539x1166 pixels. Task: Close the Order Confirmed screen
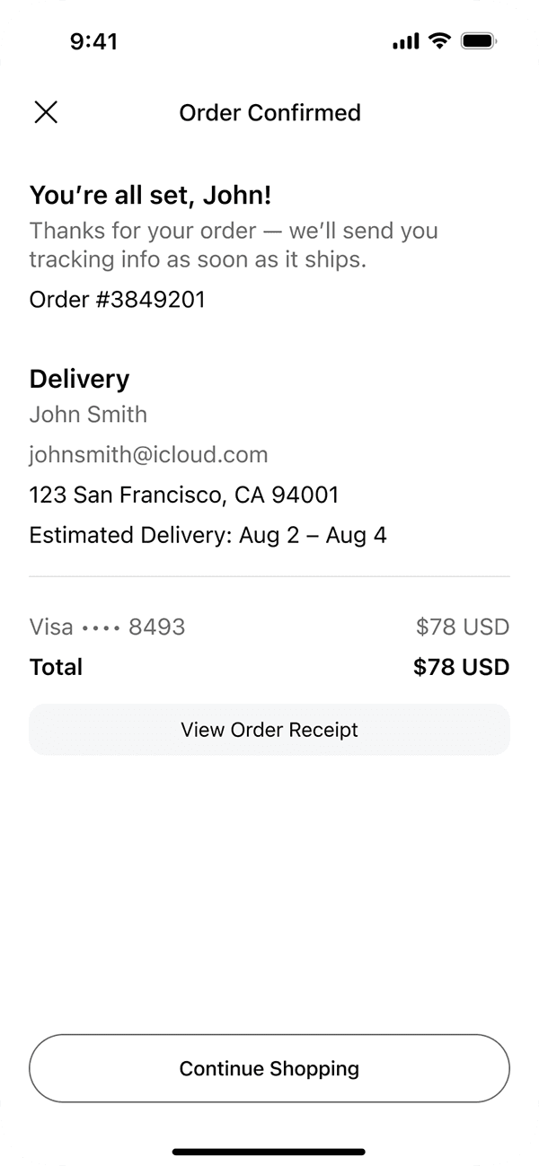46,112
